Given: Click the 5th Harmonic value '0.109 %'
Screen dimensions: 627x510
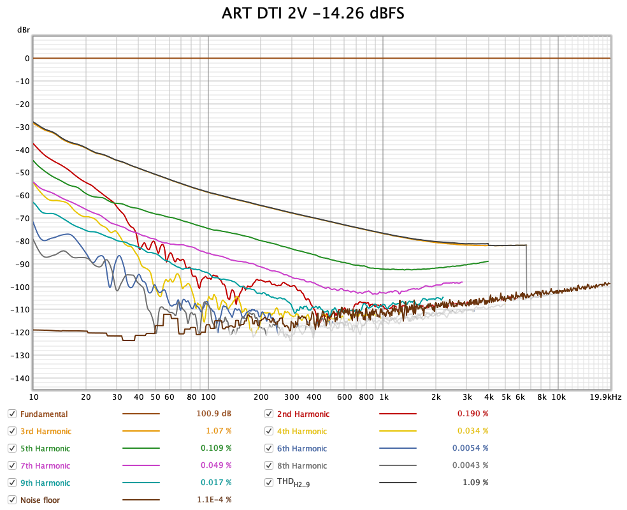Looking at the screenshot, I should tap(216, 448).
